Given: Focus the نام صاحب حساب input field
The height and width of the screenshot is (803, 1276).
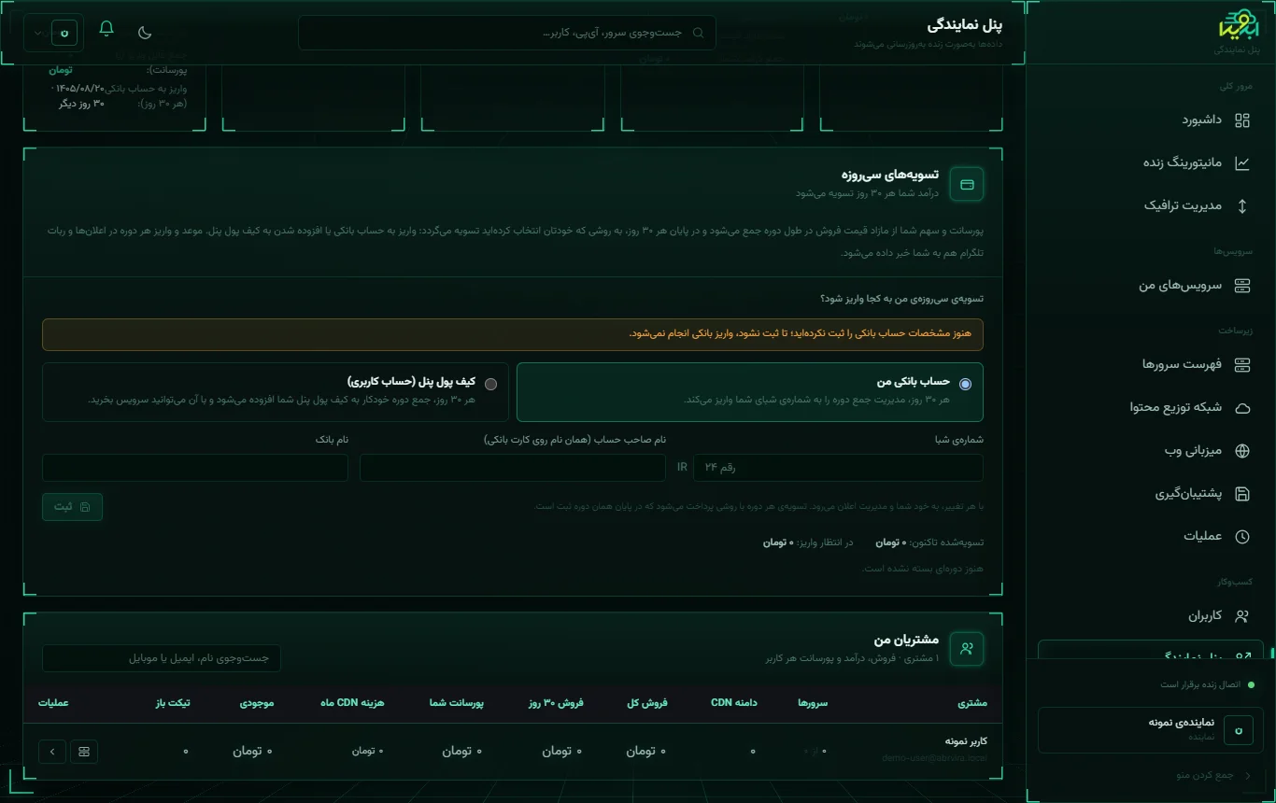Looking at the screenshot, I should click(x=513, y=467).
